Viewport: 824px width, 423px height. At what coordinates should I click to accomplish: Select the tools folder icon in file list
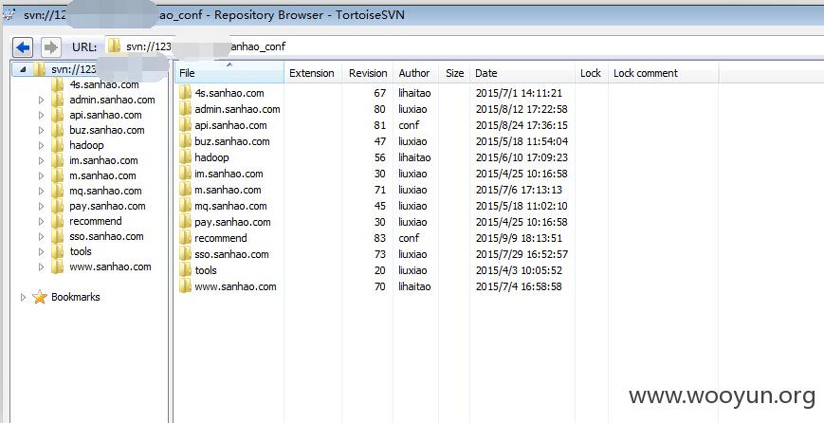(185, 270)
